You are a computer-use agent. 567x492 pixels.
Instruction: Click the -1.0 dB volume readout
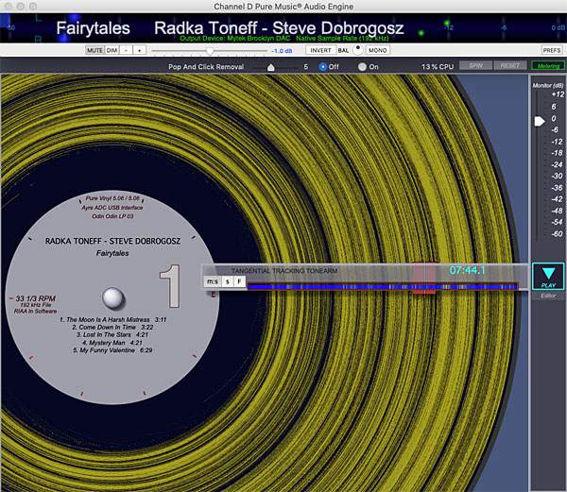(x=282, y=51)
